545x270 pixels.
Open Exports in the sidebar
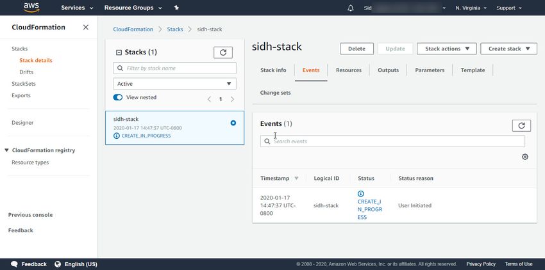pyautogui.click(x=21, y=95)
